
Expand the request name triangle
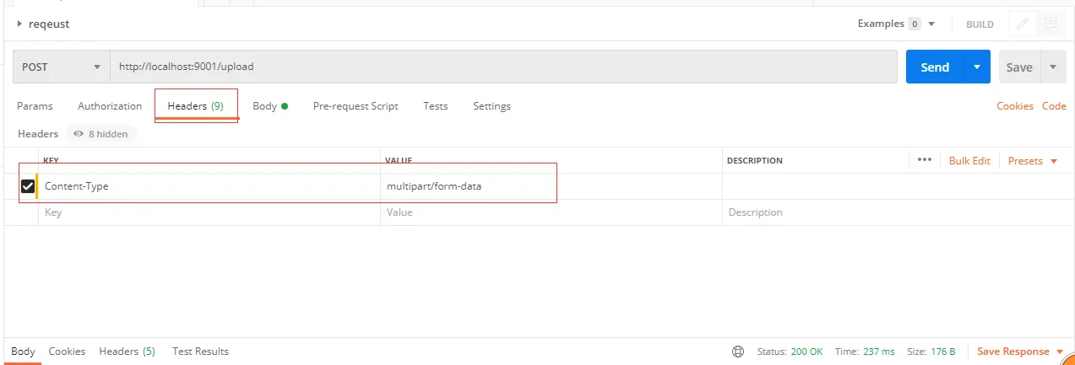pyautogui.click(x=19, y=24)
